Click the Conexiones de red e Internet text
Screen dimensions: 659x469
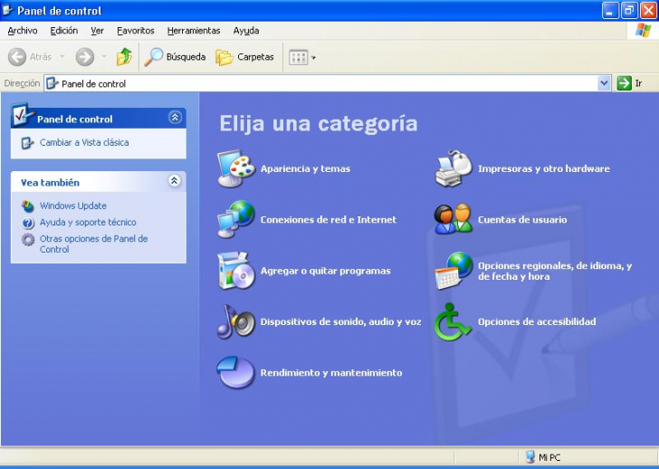coord(328,219)
